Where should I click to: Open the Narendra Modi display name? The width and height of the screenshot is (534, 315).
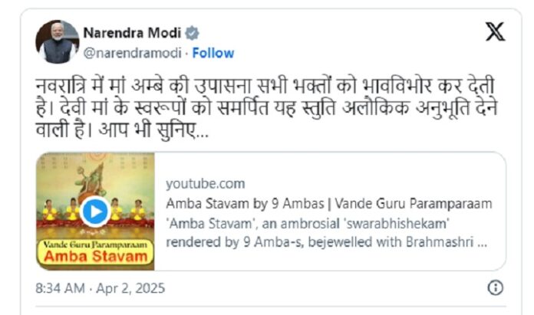point(132,33)
